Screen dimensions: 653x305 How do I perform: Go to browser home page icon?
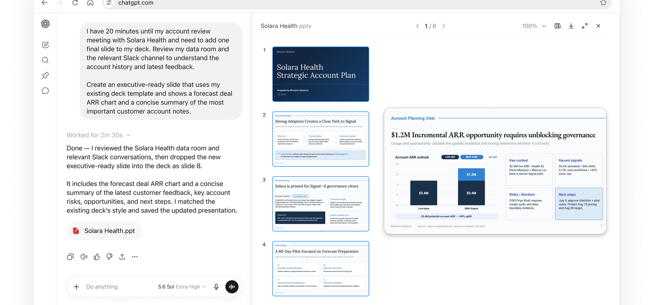tap(90, 3)
